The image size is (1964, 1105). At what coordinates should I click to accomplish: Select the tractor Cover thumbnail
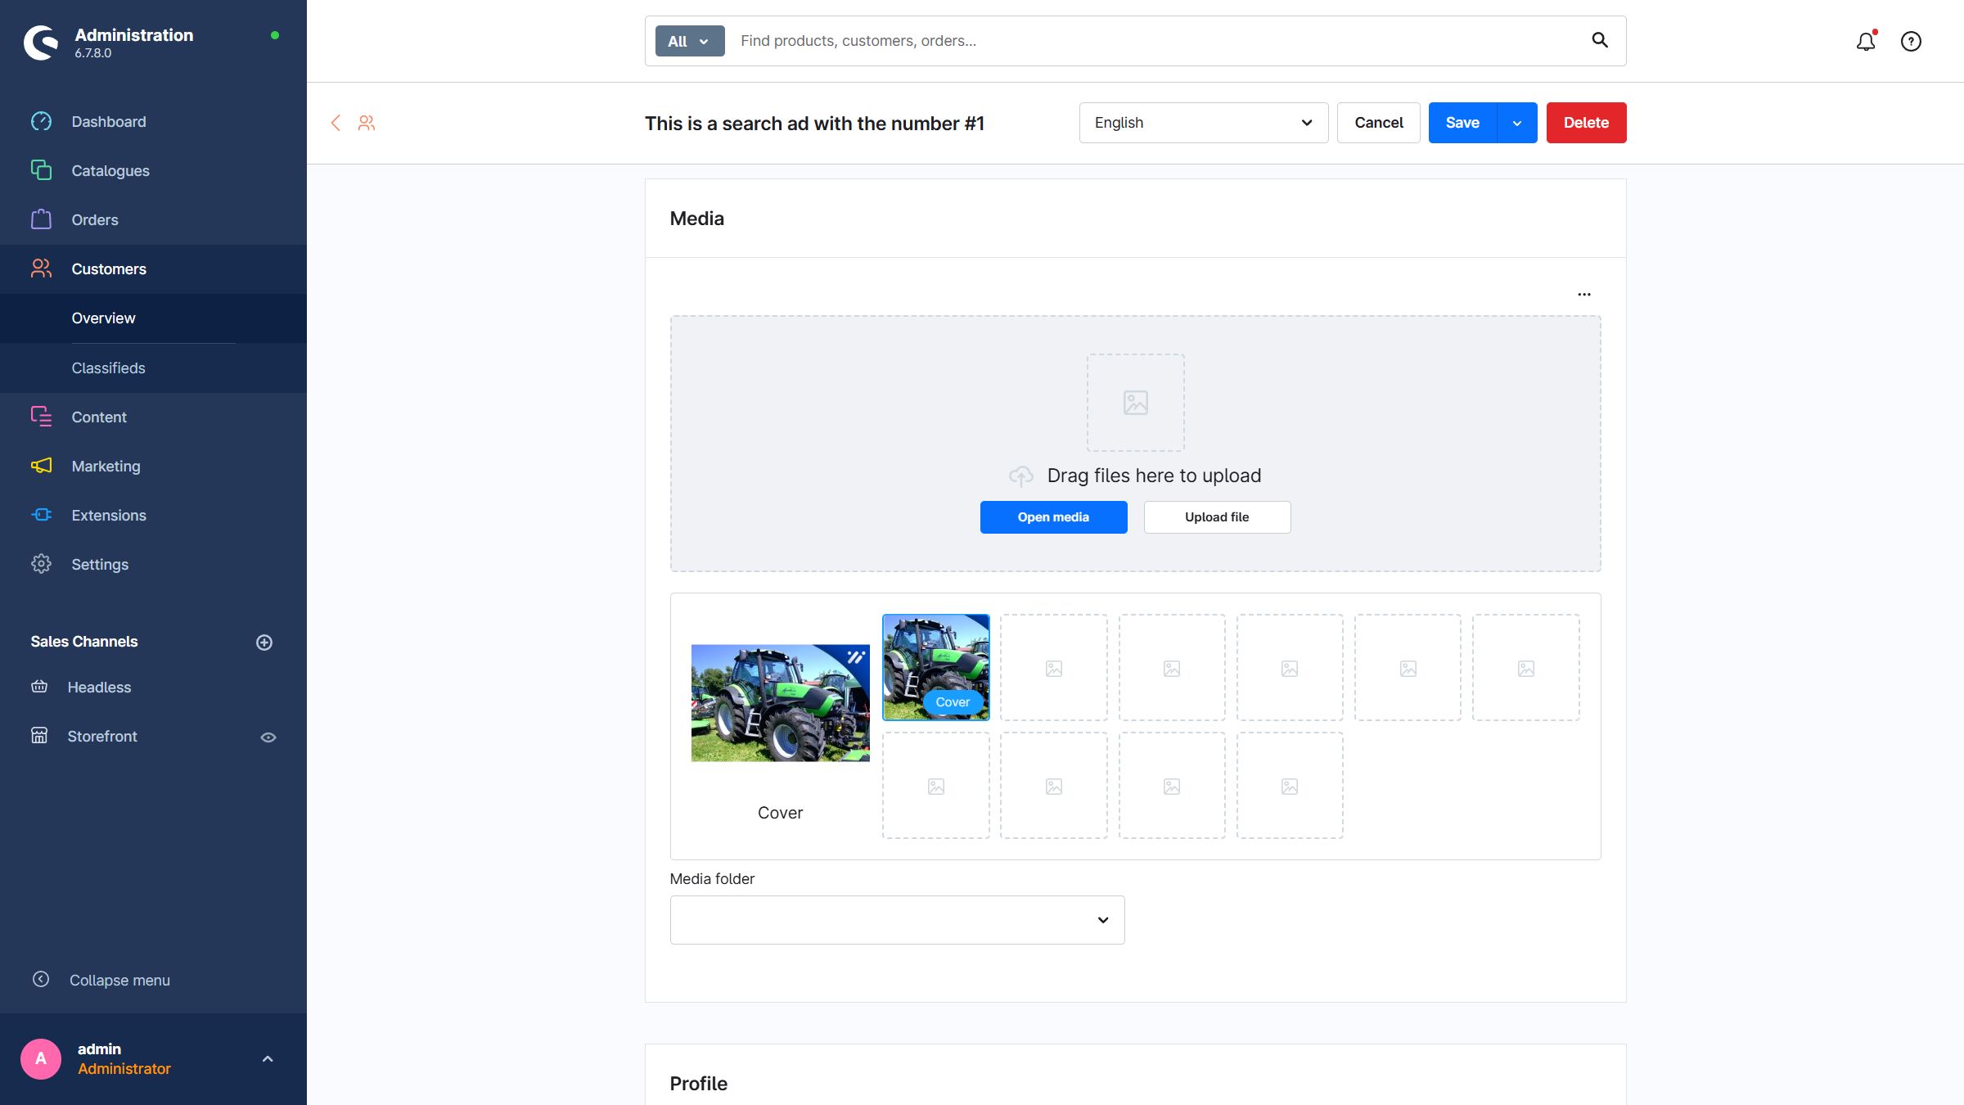[x=935, y=667]
